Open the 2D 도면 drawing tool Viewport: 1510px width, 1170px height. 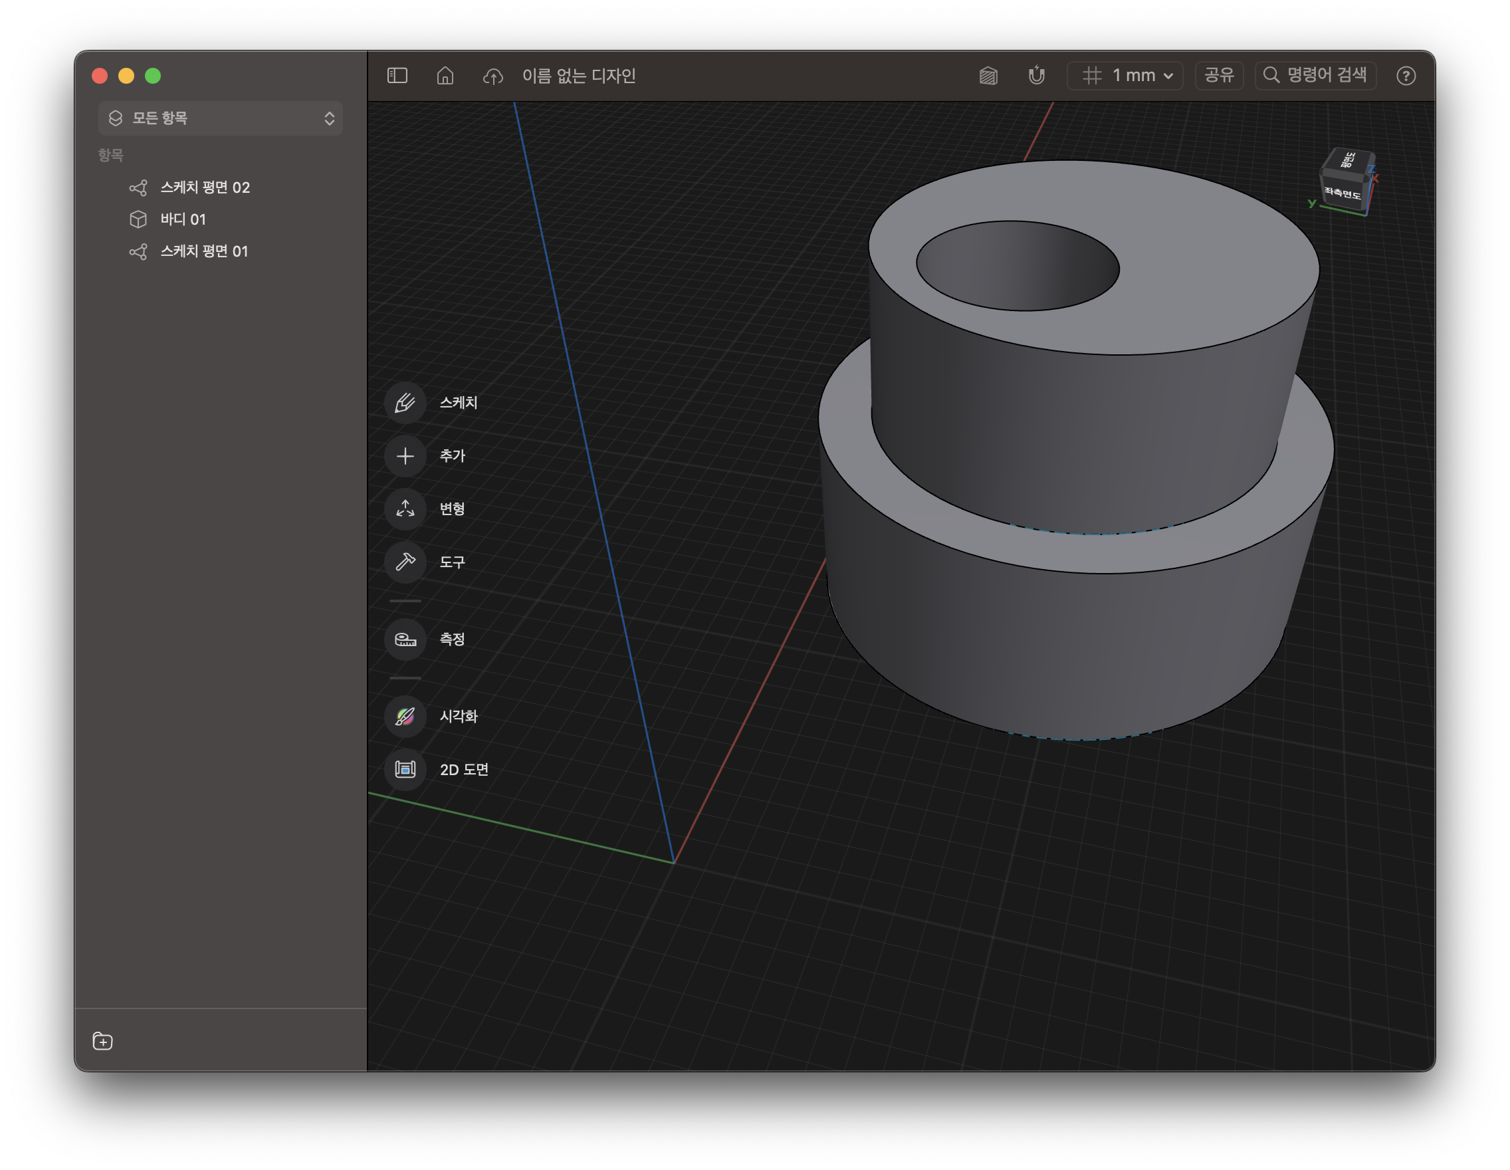[405, 769]
